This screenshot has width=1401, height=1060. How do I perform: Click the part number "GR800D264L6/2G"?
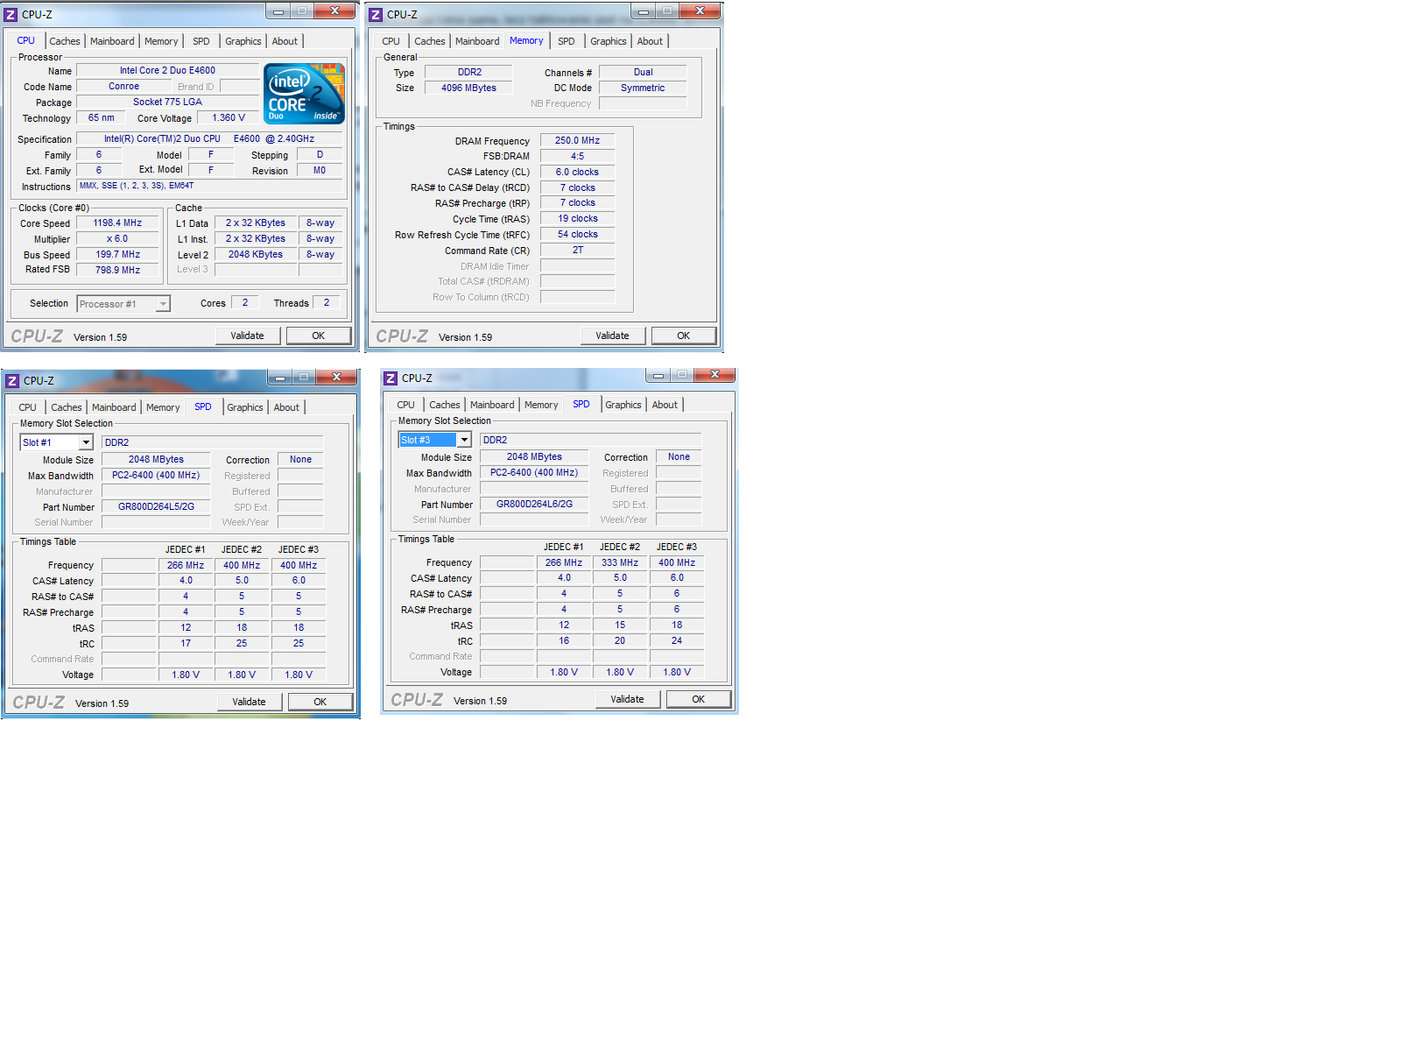point(535,505)
